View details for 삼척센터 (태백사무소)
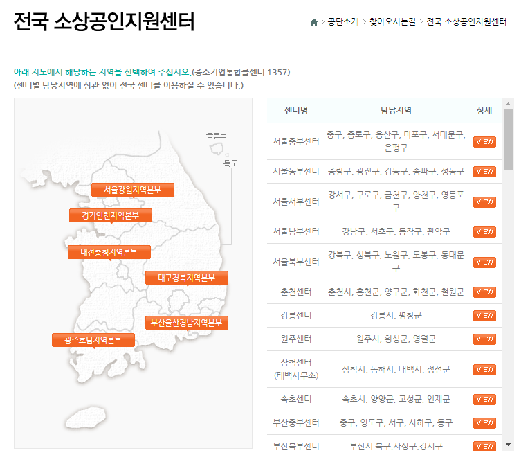530x473 pixels. [x=484, y=370]
